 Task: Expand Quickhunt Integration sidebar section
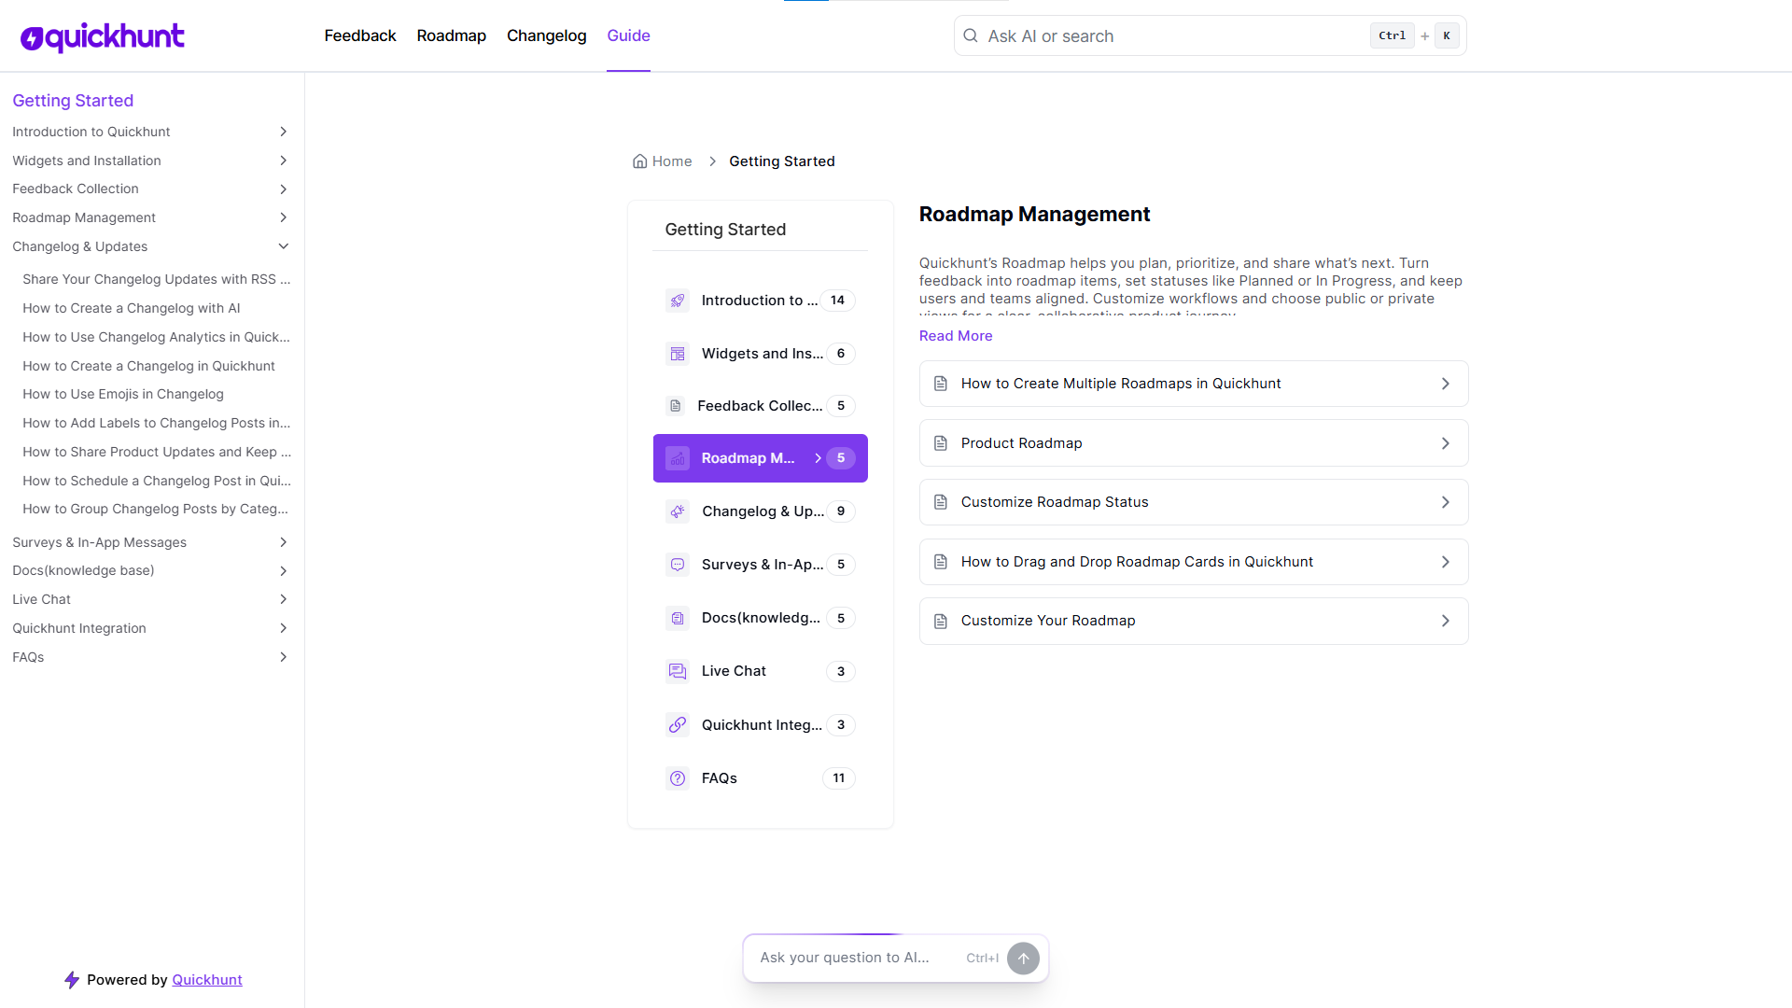coord(283,628)
